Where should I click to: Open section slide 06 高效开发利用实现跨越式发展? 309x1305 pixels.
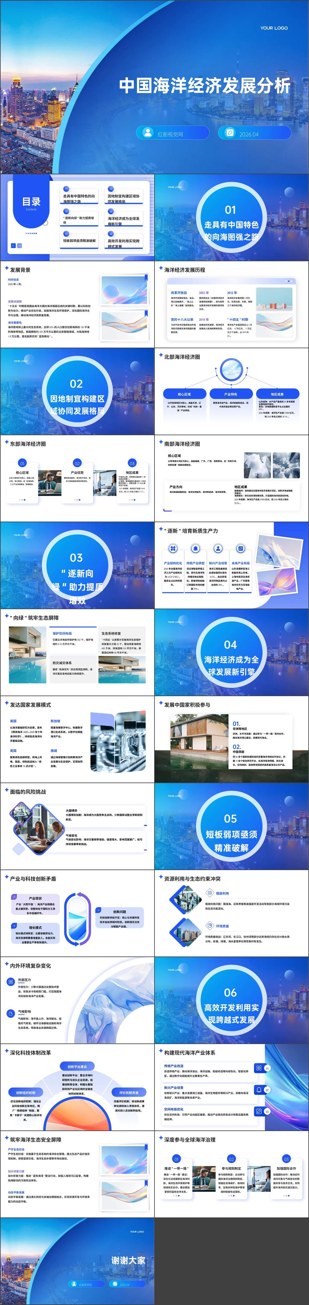[x=231, y=1000]
